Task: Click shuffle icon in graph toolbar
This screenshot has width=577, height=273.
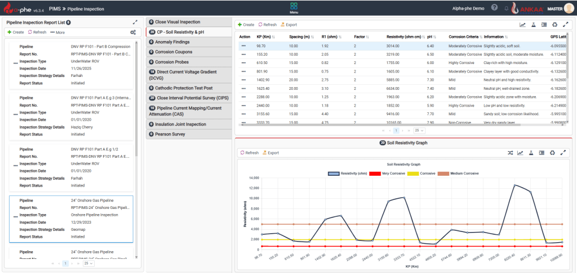Action: click(511, 153)
